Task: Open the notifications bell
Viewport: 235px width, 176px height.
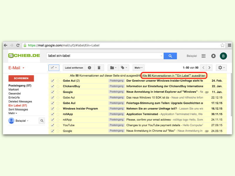Action: coord(213,56)
